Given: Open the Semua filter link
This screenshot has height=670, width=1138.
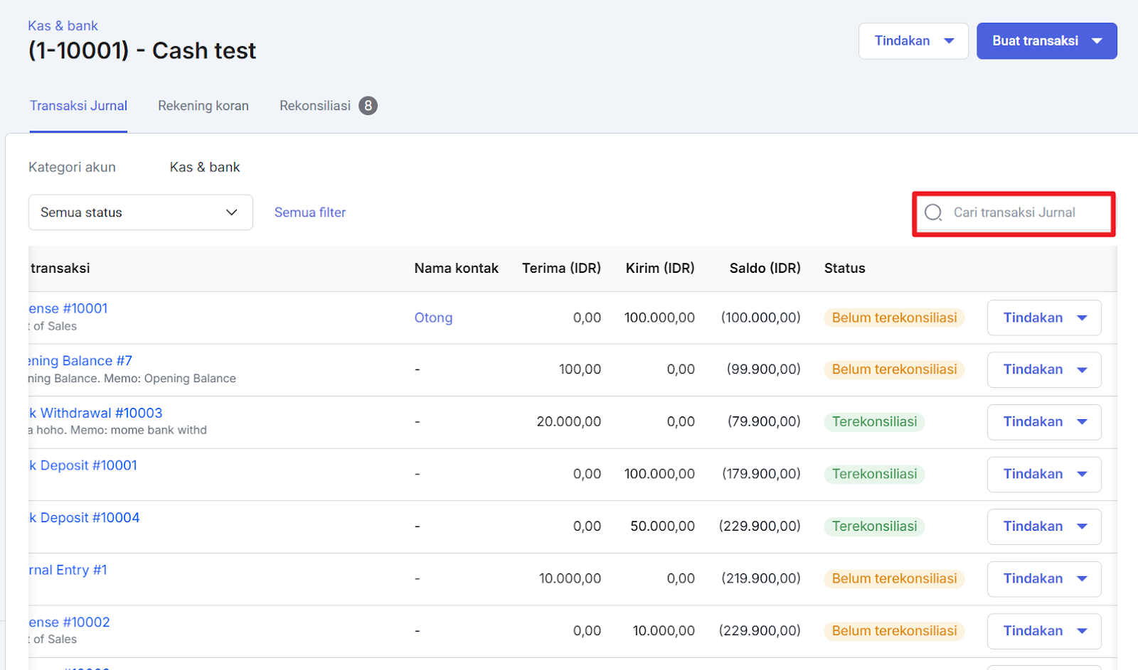Looking at the screenshot, I should click(310, 212).
